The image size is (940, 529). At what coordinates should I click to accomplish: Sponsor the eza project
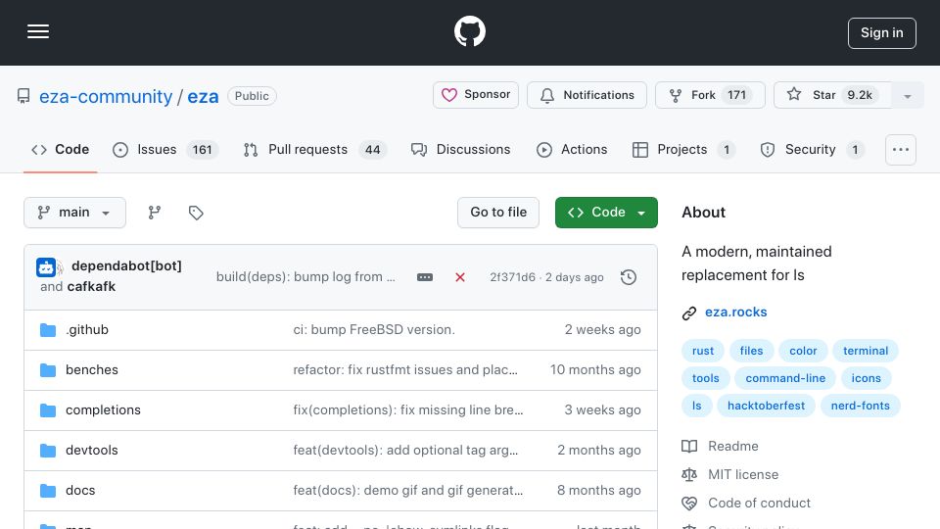[476, 95]
